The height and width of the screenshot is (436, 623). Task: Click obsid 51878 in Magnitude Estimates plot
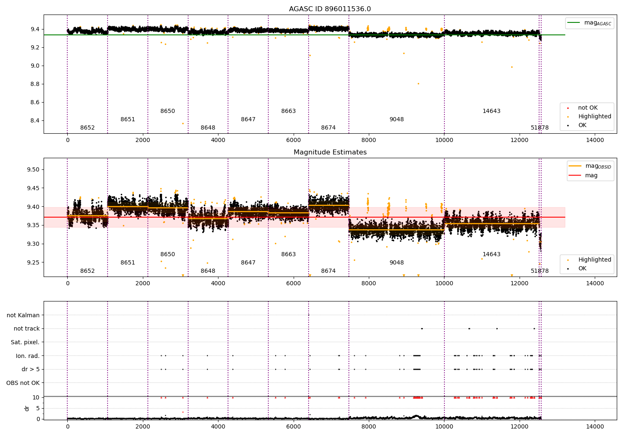coord(540,271)
